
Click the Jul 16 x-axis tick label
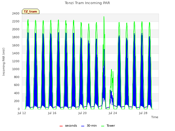pyautogui.click(x=52, y=113)
